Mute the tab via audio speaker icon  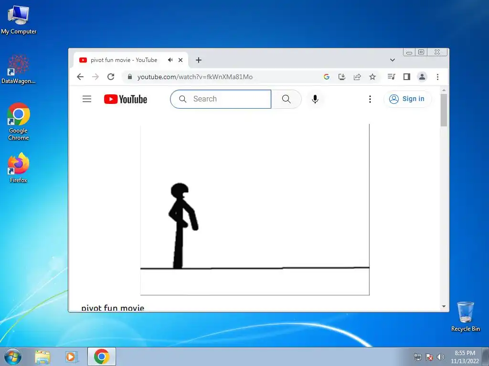[x=170, y=60]
